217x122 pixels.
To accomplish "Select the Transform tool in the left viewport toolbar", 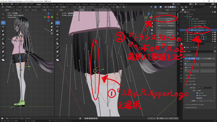I will point(3,35).
